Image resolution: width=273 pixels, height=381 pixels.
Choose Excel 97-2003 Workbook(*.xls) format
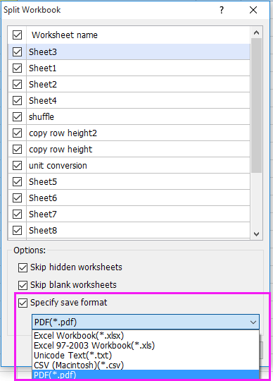(x=146, y=345)
